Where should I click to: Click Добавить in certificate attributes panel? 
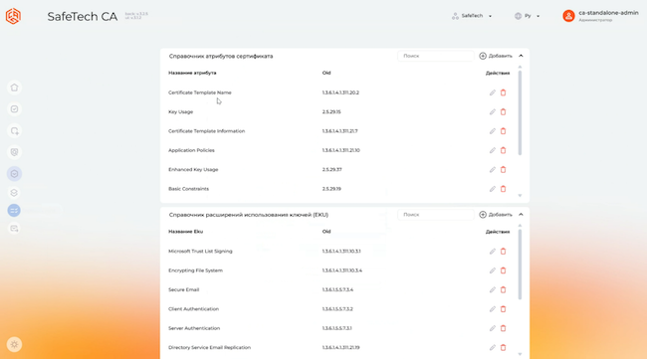496,56
